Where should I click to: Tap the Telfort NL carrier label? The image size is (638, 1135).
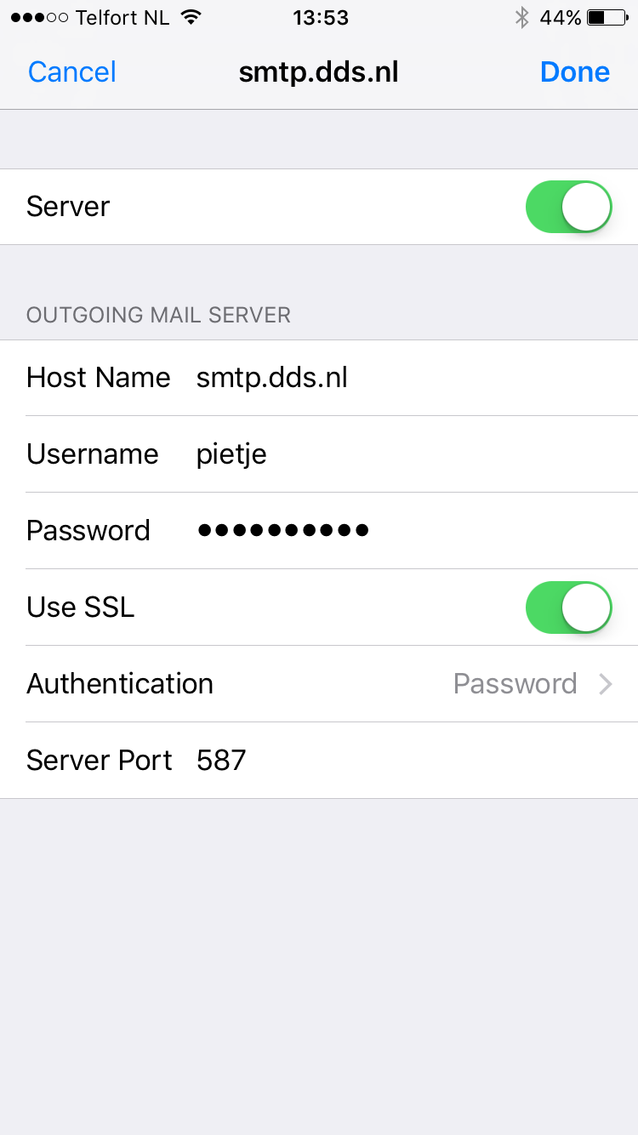click(122, 17)
